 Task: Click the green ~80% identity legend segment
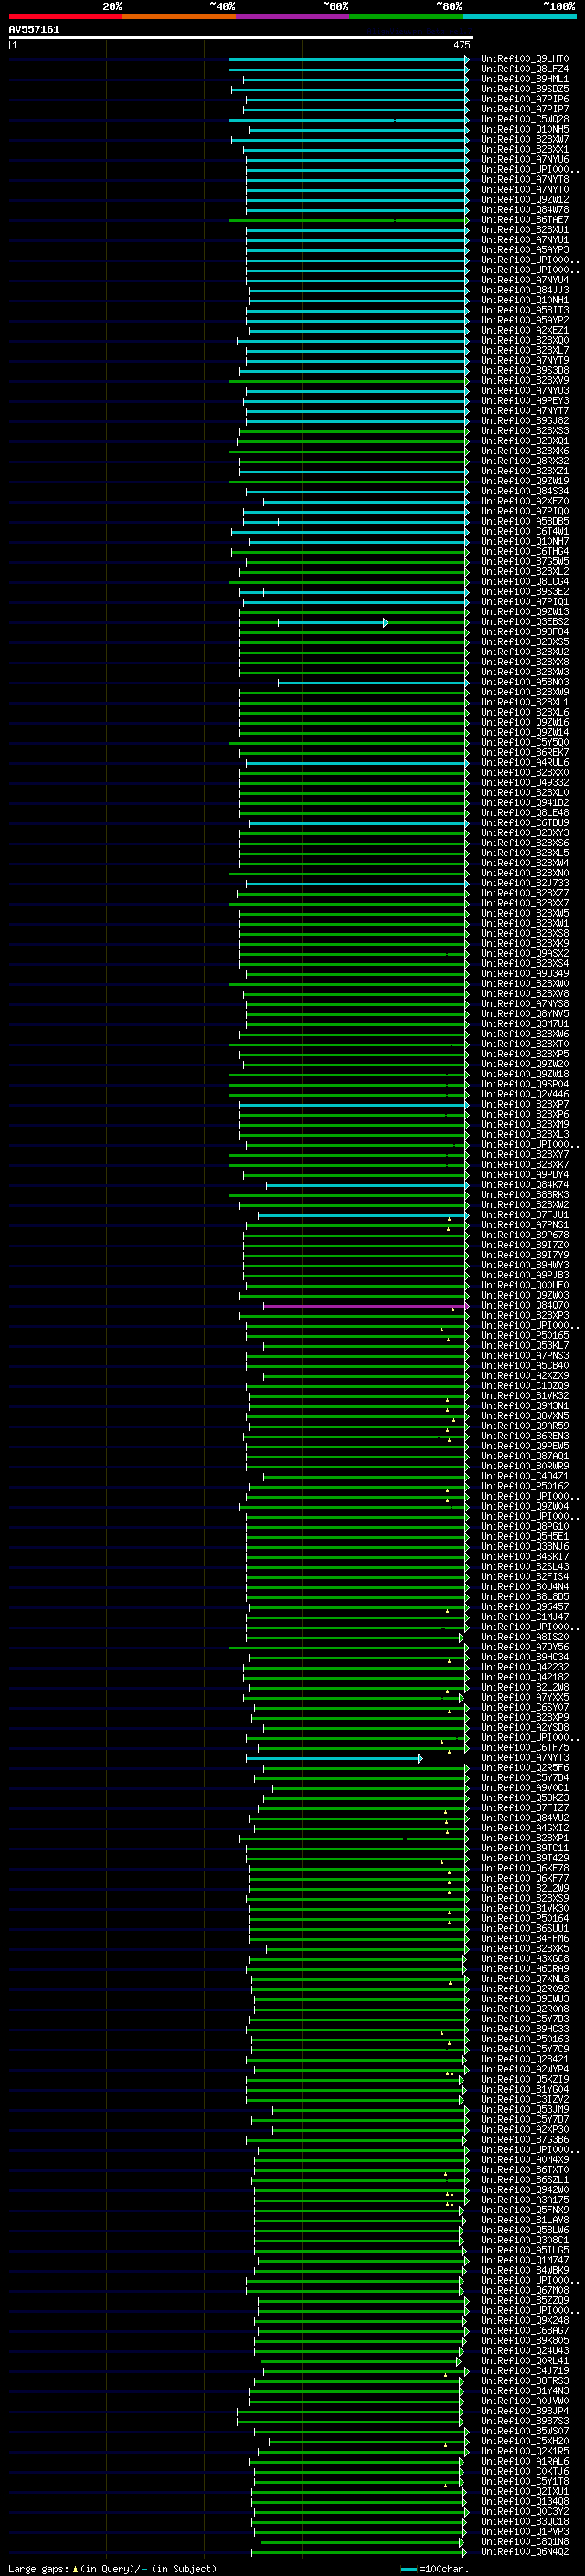(406, 16)
